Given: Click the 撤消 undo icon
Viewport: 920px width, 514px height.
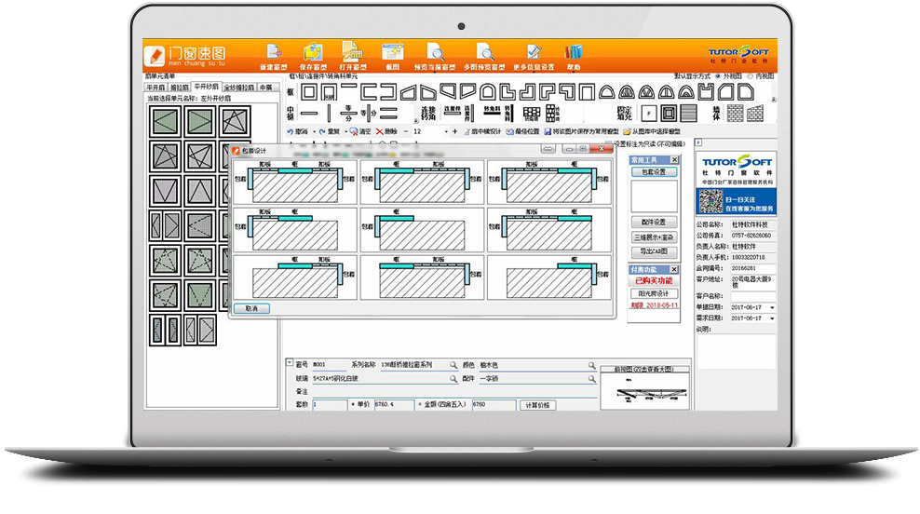Looking at the screenshot, I should click(291, 131).
